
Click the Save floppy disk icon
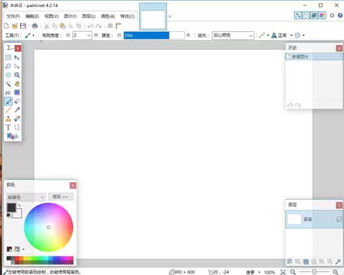[23, 26]
